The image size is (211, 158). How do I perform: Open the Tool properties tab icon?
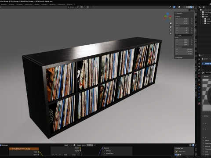point(199,59)
